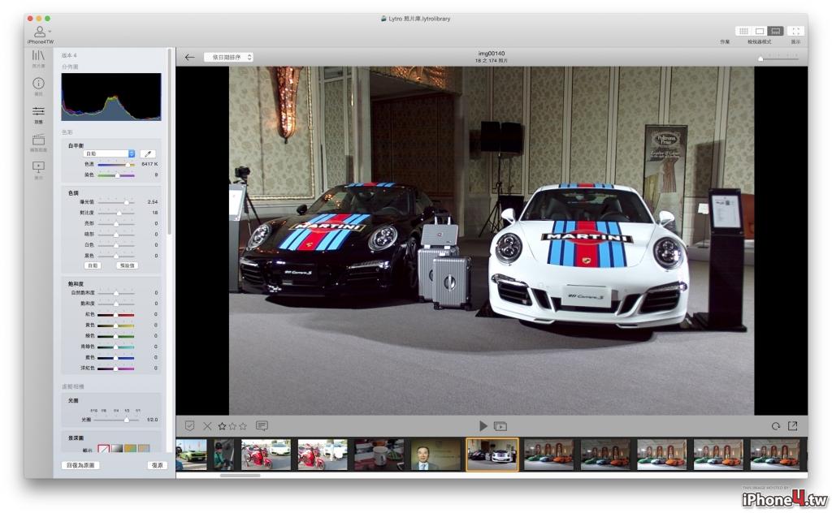Image resolution: width=832 pixels, height=513 pixels.
Task: Adjust the red saturation slider
Action: coord(116,315)
